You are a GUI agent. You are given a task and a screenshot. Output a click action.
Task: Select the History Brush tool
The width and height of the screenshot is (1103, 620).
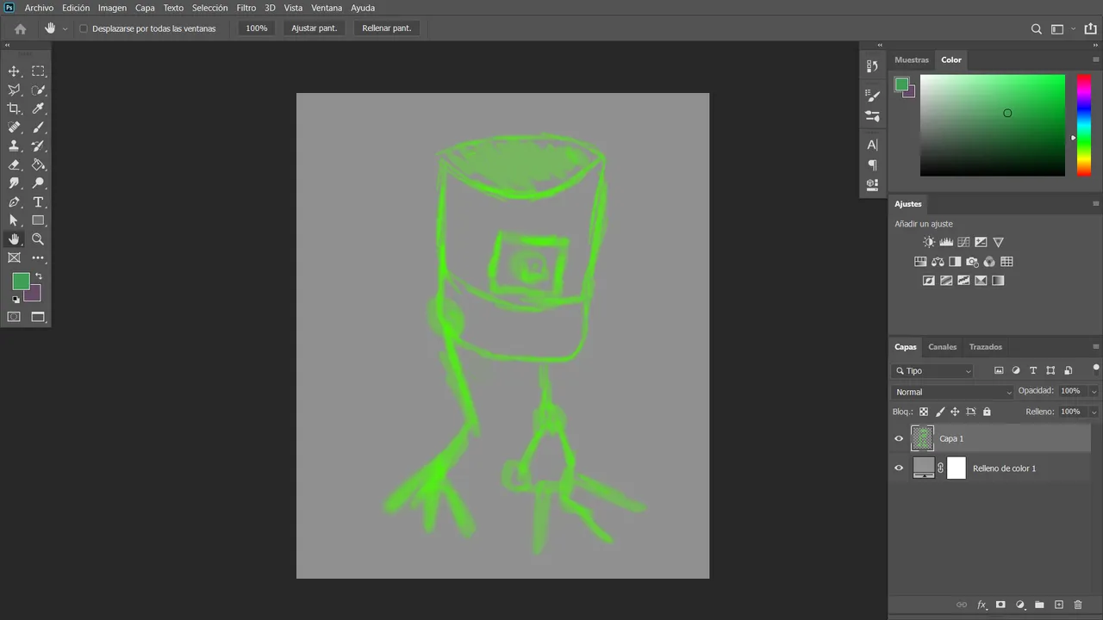click(x=38, y=146)
